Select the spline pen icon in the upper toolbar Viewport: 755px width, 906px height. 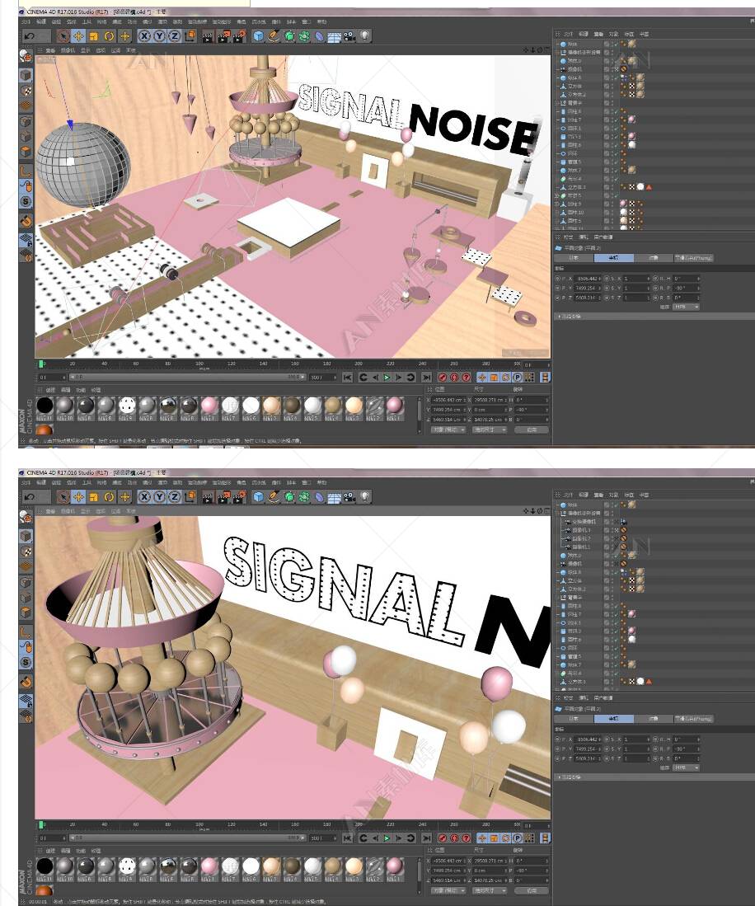click(274, 36)
